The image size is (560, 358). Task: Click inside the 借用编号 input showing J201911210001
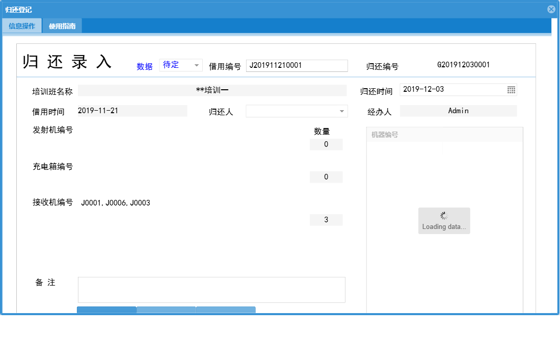click(297, 65)
